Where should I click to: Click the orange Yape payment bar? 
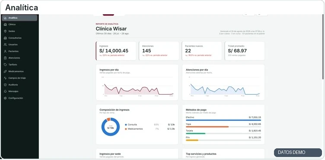207,127
